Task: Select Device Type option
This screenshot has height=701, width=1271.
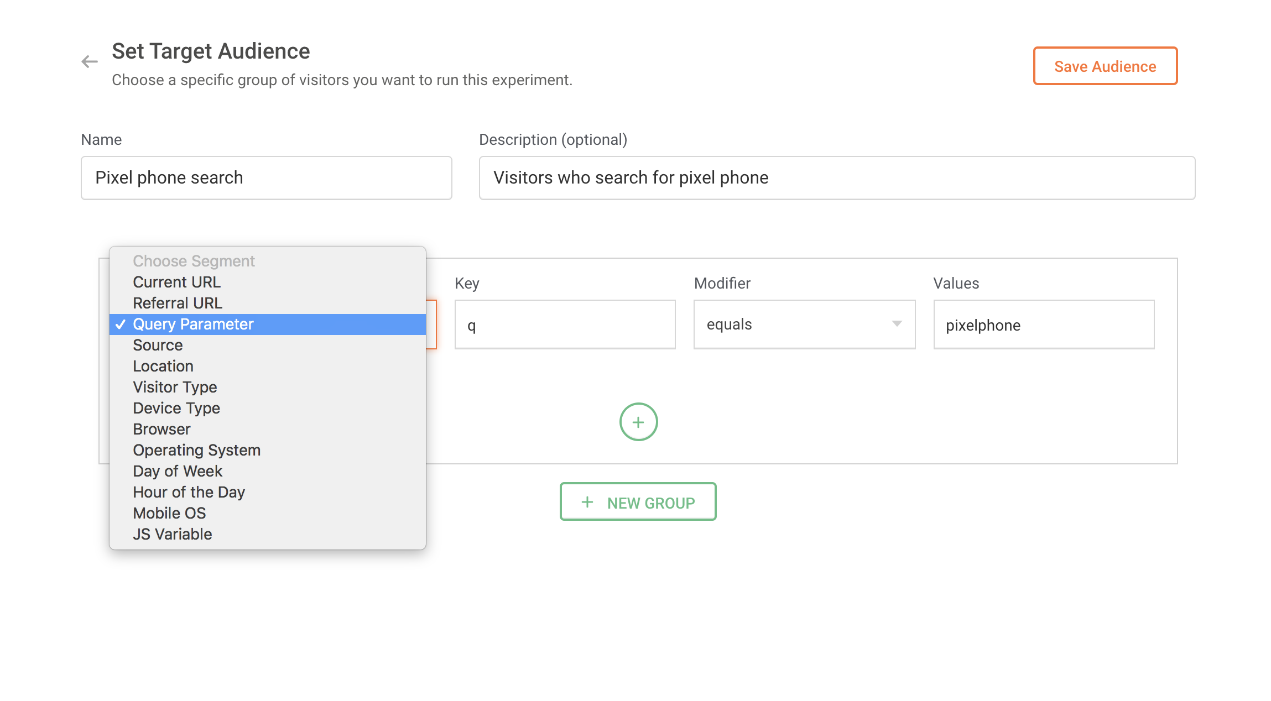Action: 176,408
